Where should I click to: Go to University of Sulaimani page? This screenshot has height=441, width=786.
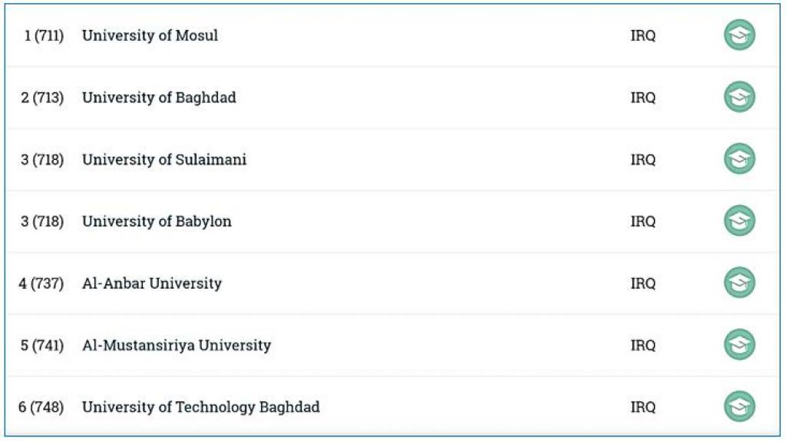(x=164, y=160)
